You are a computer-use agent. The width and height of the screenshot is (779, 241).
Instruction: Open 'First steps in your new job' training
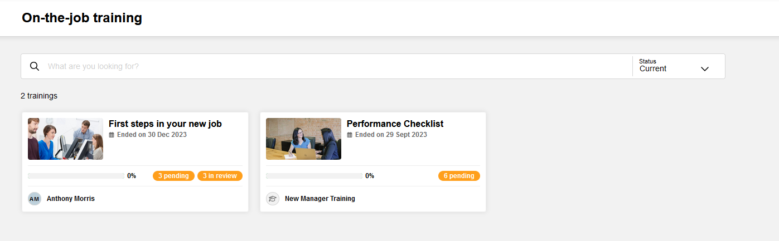tap(165, 124)
